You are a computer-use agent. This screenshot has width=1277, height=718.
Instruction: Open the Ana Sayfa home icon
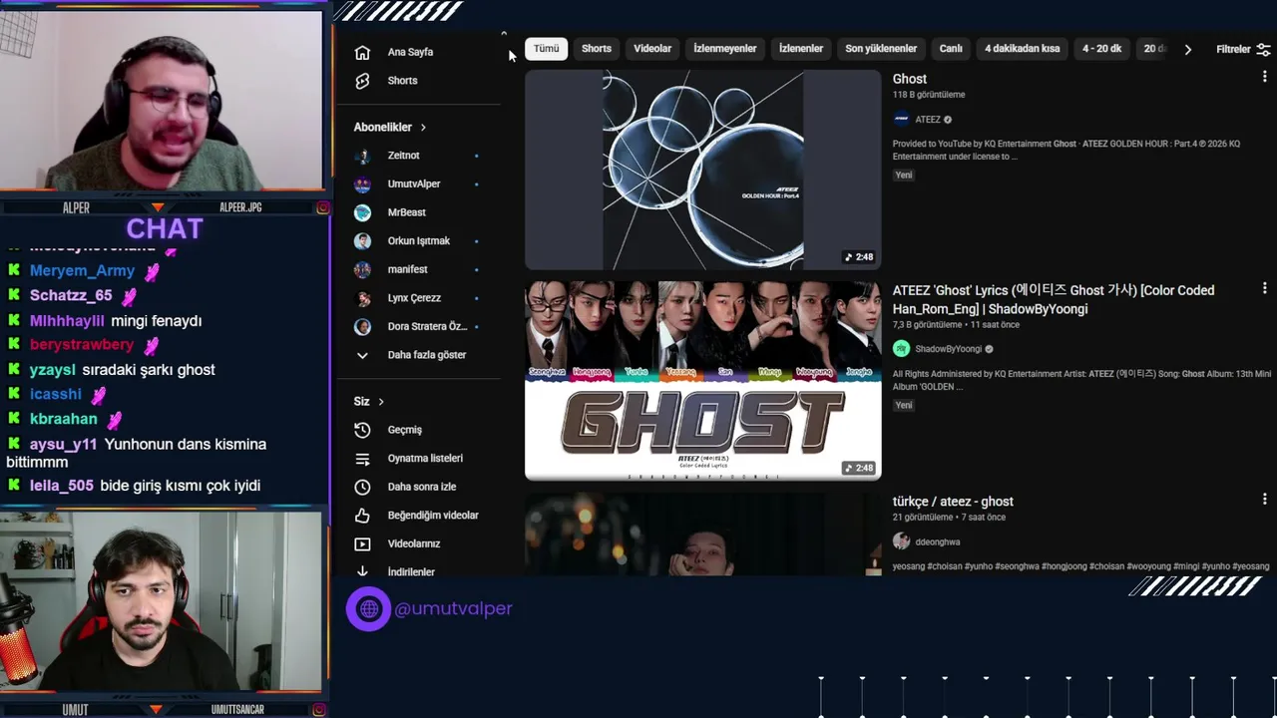(x=362, y=52)
